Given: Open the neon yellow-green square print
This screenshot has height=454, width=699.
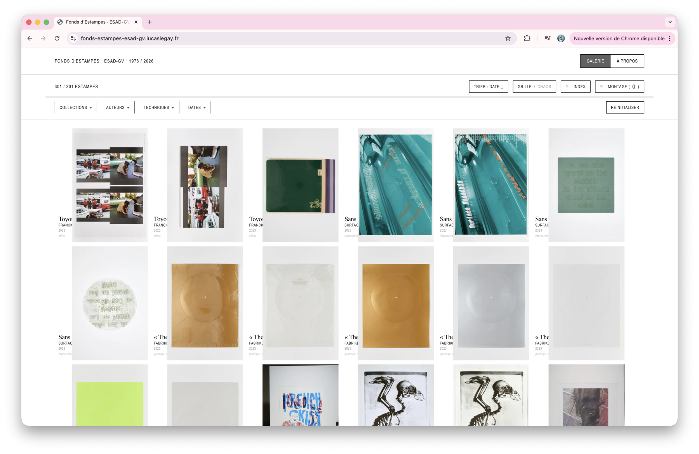Looking at the screenshot, I should coord(110,395).
